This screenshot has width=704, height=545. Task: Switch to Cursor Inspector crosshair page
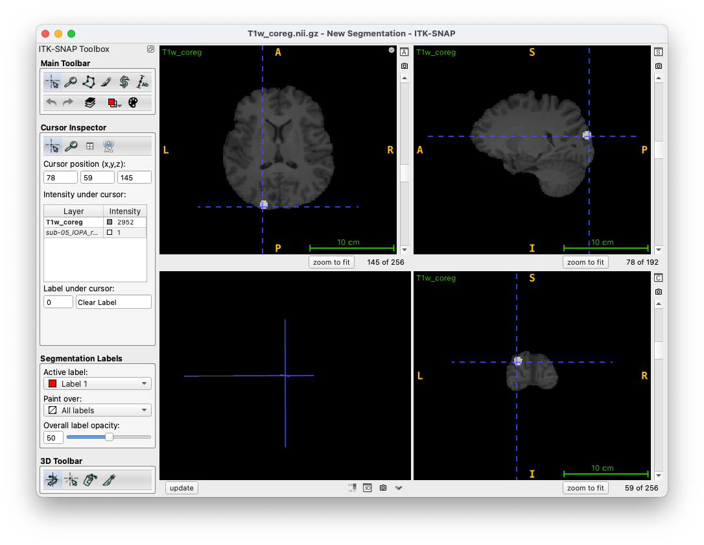pyautogui.click(x=53, y=146)
